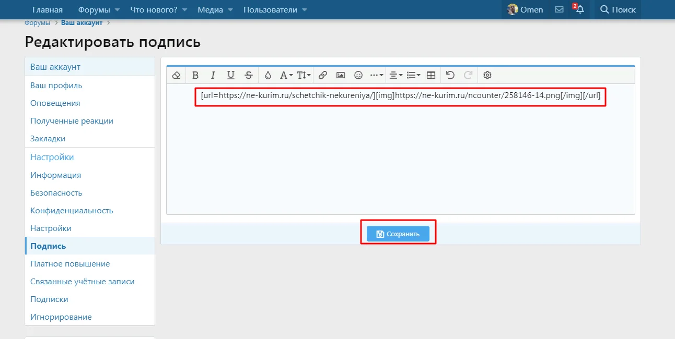Open the Omen user account menu
Viewport: 675px width, 339px height.
(525, 9)
